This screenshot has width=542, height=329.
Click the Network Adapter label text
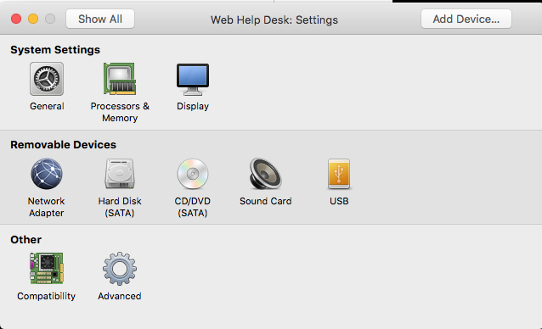(x=47, y=207)
